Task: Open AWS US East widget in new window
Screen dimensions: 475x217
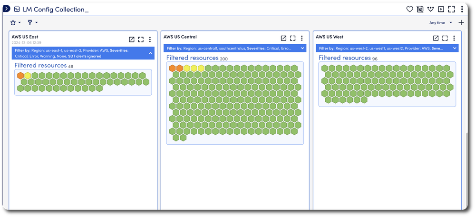Action: (132, 39)
